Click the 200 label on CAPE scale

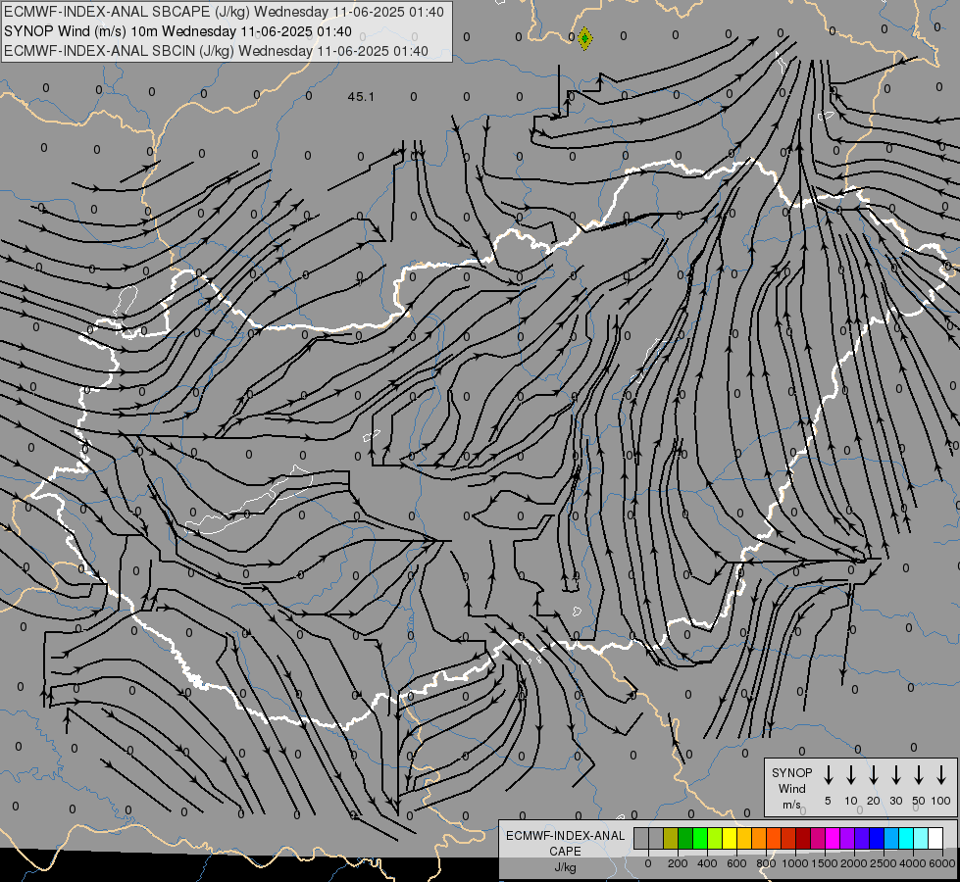[x=678, y=863]
